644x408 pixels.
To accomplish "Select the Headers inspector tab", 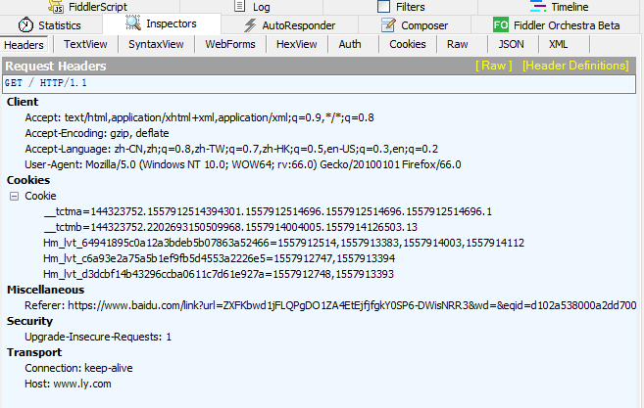I will [24, 45].
